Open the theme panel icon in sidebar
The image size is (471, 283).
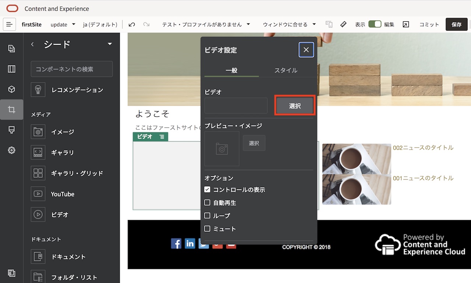(x=11, y=130)
